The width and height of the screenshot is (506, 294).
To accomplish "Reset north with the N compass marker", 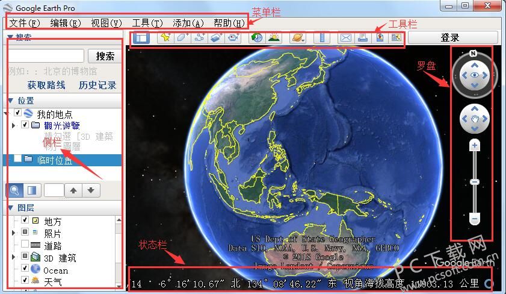I will 473,53.
